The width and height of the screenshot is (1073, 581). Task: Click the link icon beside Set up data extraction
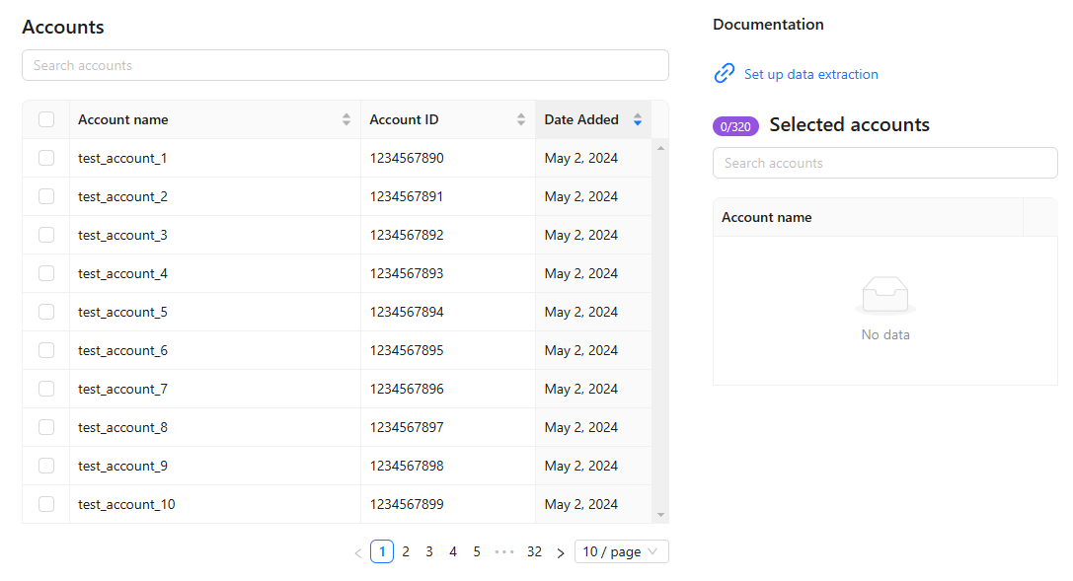pyautogui.click(x=725, y=74)
